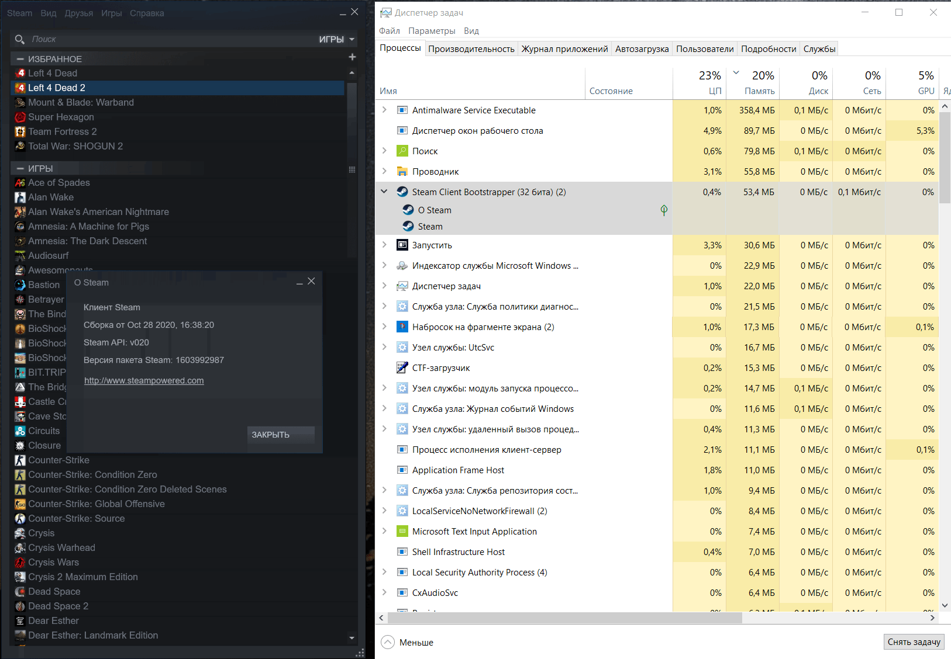Click the Dead Space 2 icon
The height and width of the screenshot is (659, 951).
click(20, 606)
